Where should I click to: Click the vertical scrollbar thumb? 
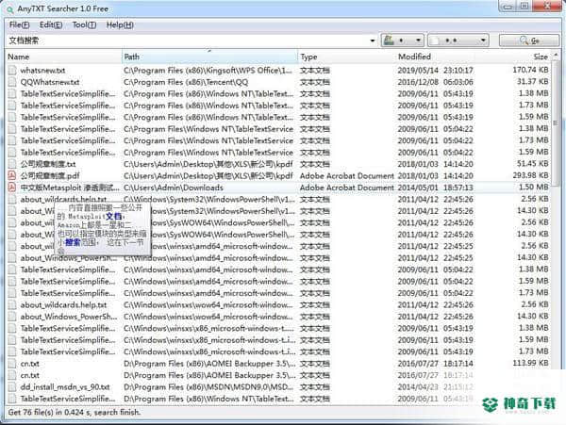(x=556, y=123)
